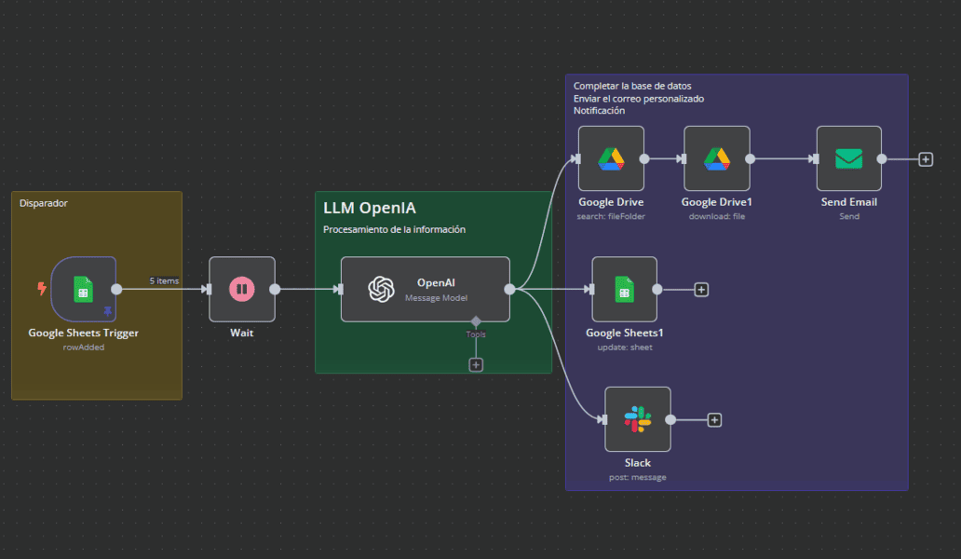
Task: Click the pin icon on Google Sheets Trigger
Action: tap(108, 311)
